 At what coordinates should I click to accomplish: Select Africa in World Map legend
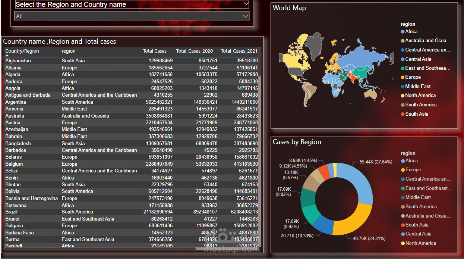[409, 32]
